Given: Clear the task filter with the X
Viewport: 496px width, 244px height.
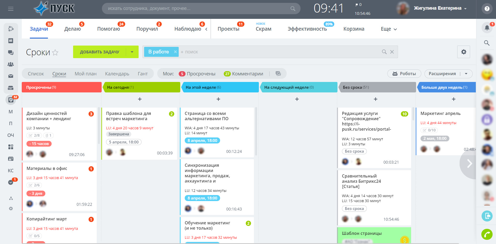Looking at the screenshot, I should pos(392,52).
